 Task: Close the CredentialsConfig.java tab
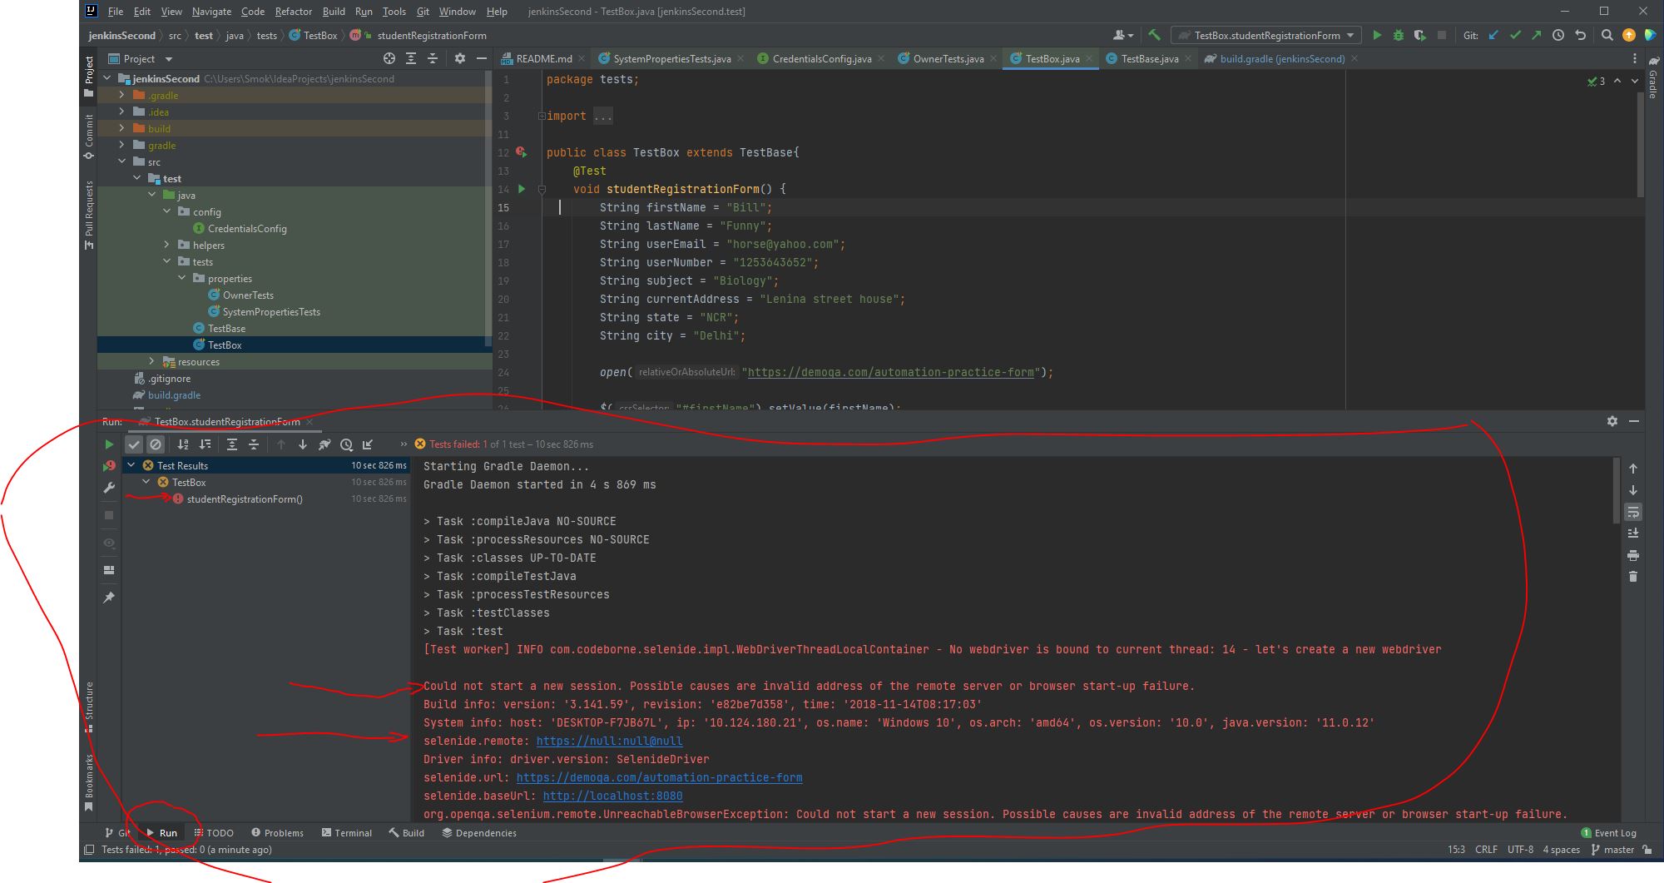click(x=882, y=58)
